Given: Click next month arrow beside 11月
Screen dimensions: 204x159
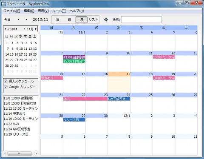Looking at the screenshot, I should pyautogui.click(x=36, y=29).
